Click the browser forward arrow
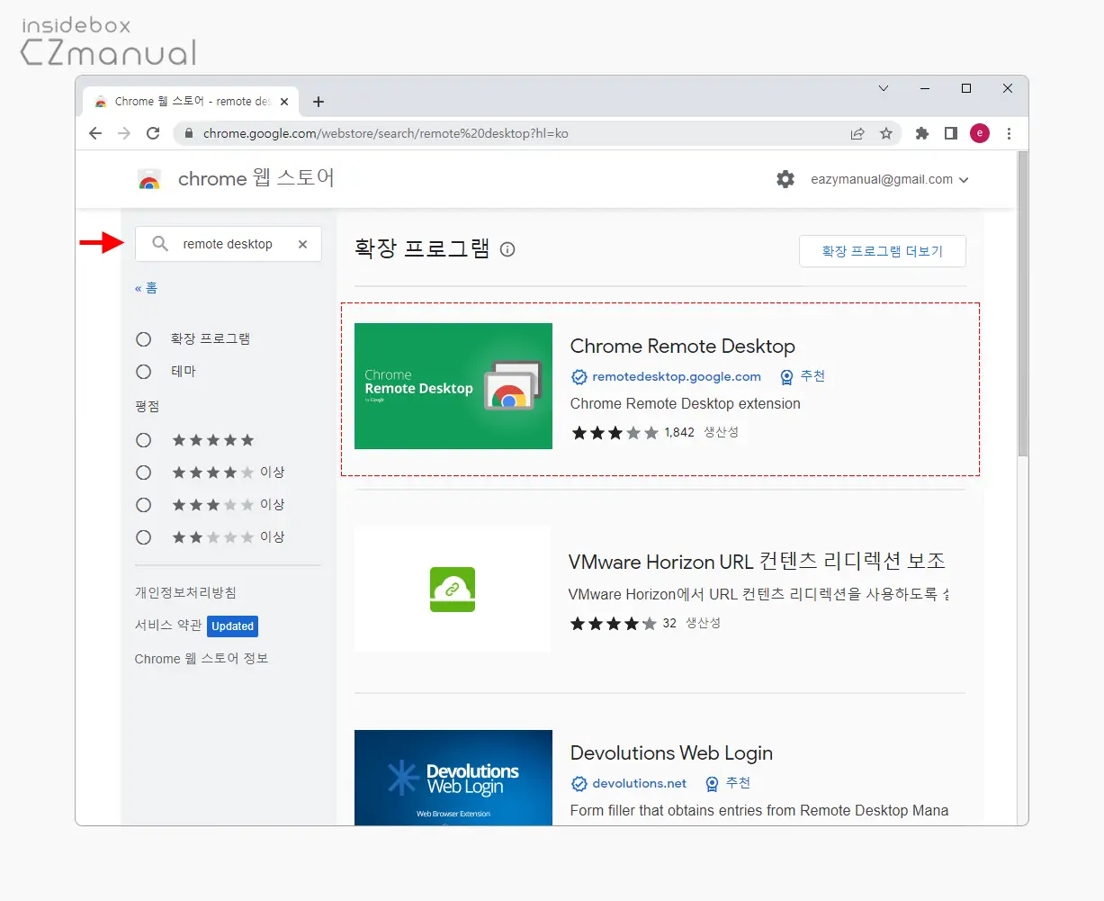Viewport: 1104px width, 901px height. (124, 133)
